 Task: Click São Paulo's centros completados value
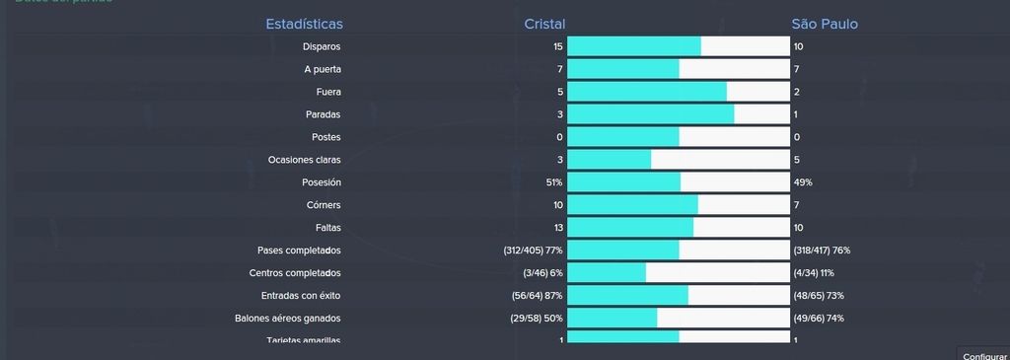coord(814,273)
